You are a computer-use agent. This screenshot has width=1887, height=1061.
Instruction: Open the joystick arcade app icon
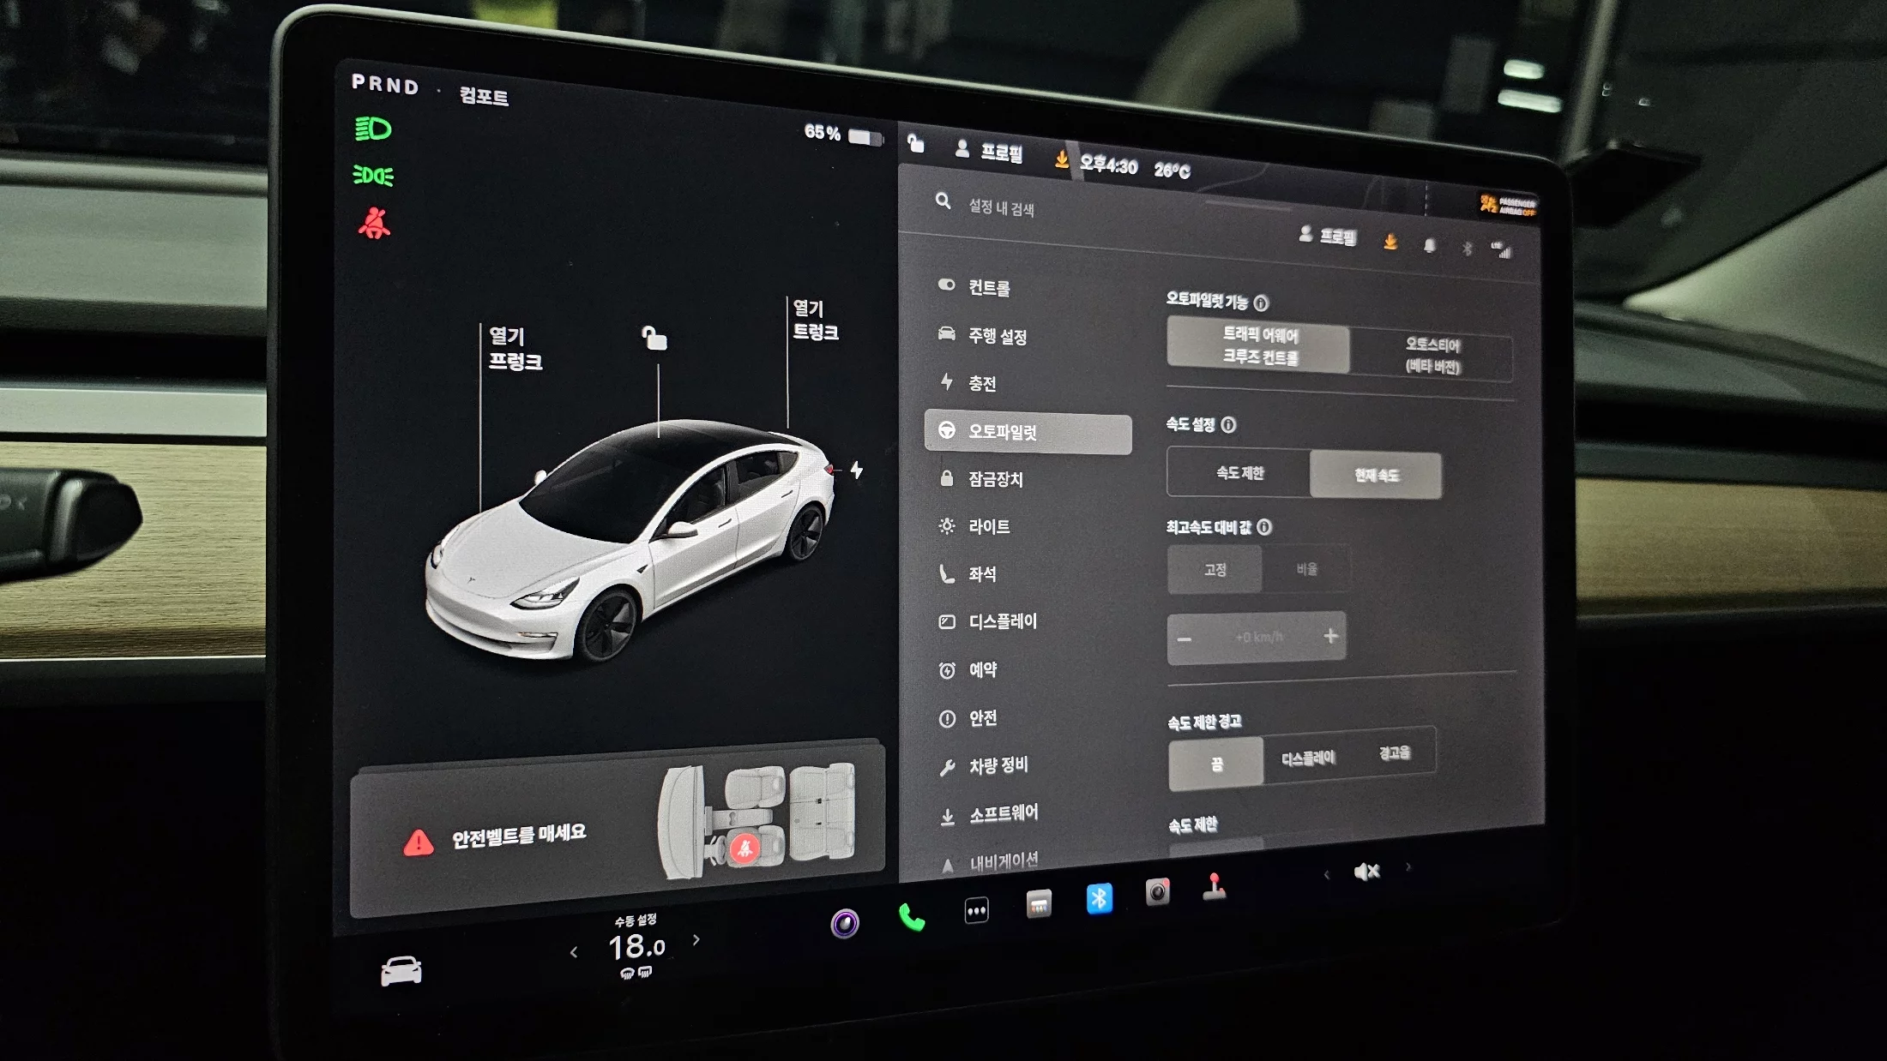coord(1214,887)
